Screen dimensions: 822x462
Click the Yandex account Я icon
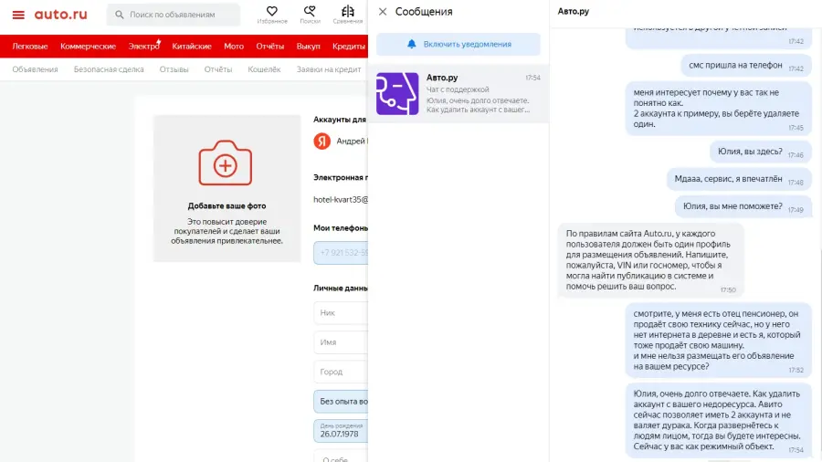click(x=321, y=141)
